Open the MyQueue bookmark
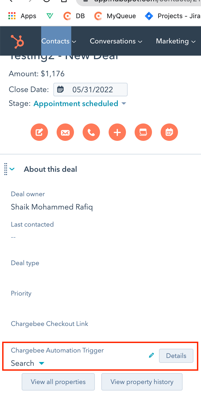This screenshot has height=403, width=201. tap(115, 16)
